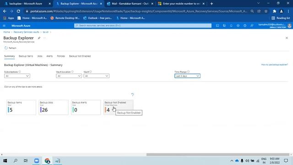Navigate to bc-dr breadcrumb
The image size is (293, 165).
click(x=46, y=32)
